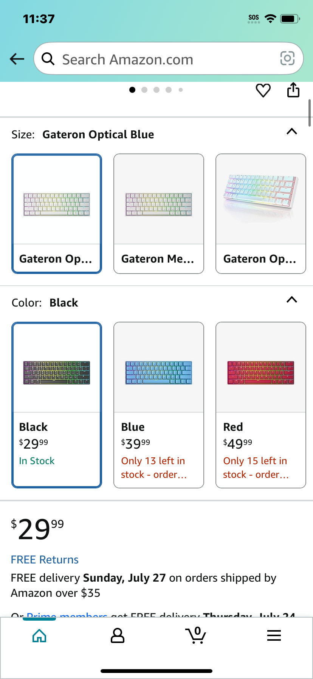Select the Gateron Me... size option

pyautogui.click(x=159, y=214)
